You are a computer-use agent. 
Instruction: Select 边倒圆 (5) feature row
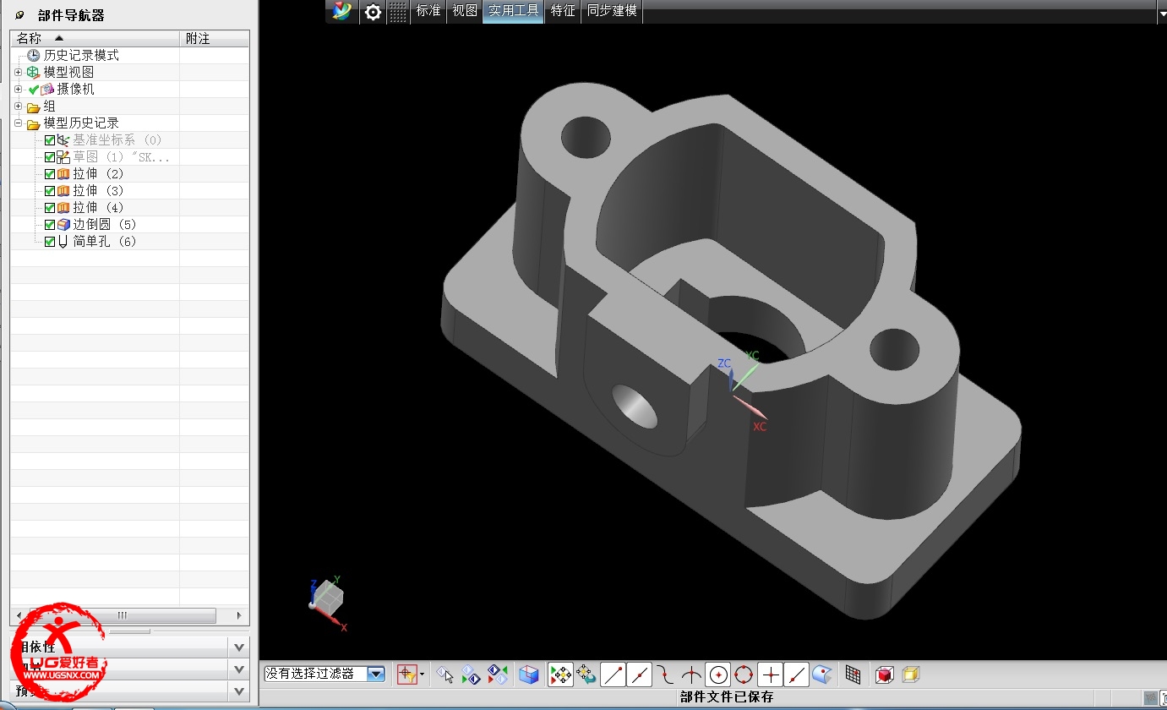point(104,225)
